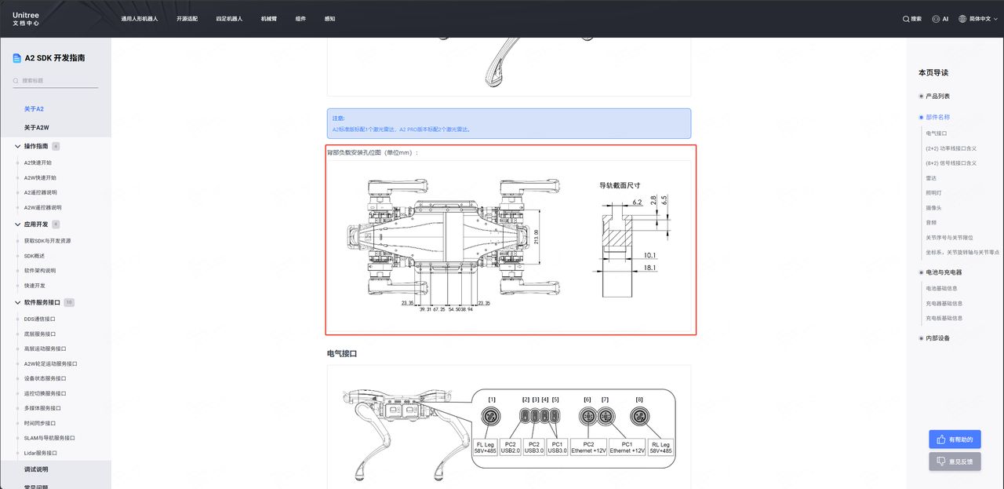Open 多媒体服务接口 page
1004x489 pixels.
(42, 408)
